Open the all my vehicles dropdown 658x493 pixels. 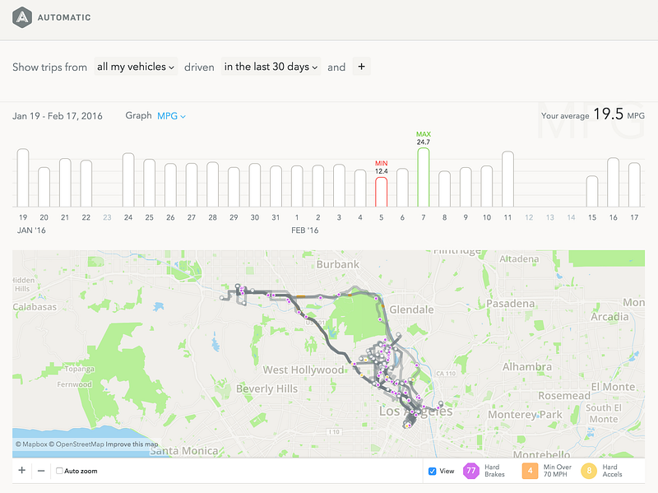[x=136, y=67]
